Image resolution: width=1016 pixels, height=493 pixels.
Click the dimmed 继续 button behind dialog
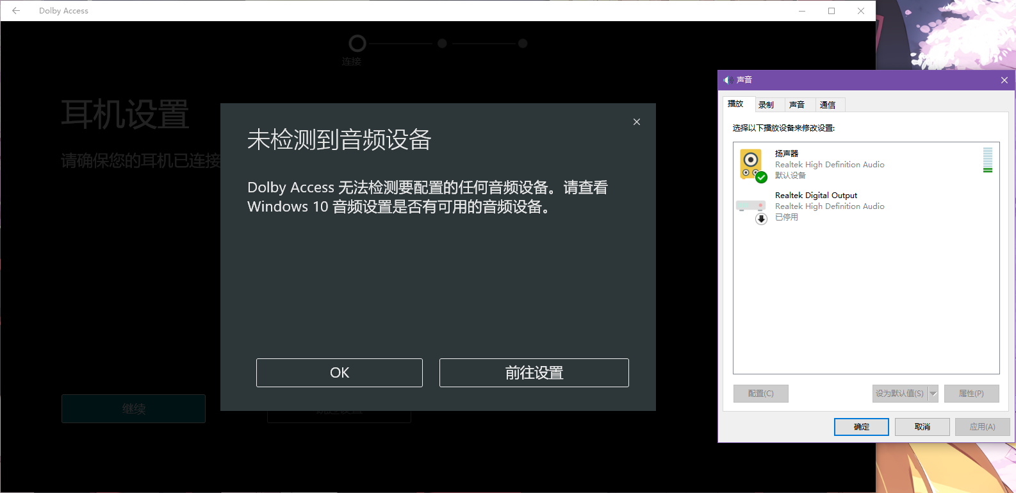tap(133, 408)
